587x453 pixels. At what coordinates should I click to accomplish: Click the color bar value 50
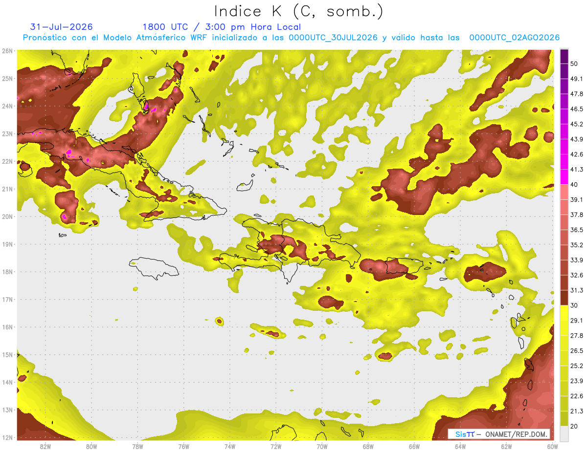pos(574,64)
